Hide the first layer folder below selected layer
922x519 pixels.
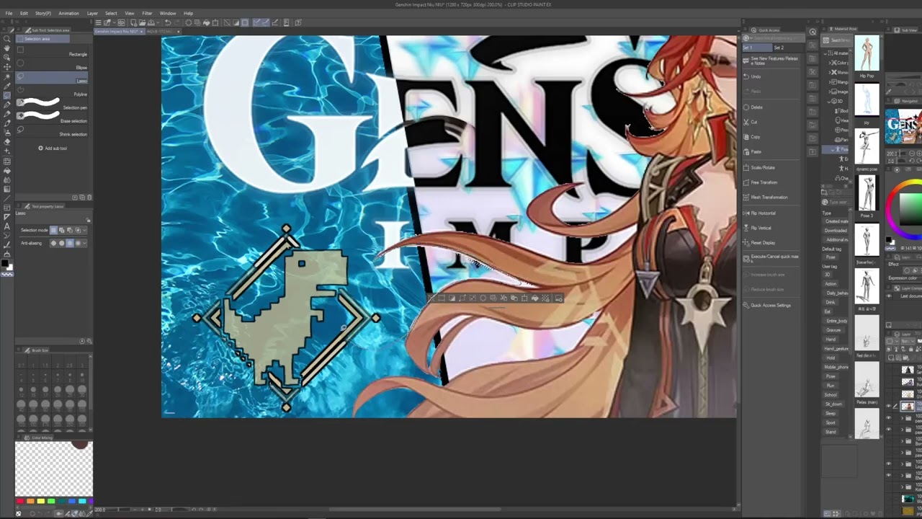point(888,418)
